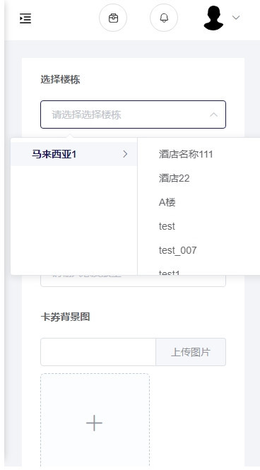The height and width of the screenshot is (470, 260).
Task: Click the input field beneath the dropdown panel
Action: [133, 281]
